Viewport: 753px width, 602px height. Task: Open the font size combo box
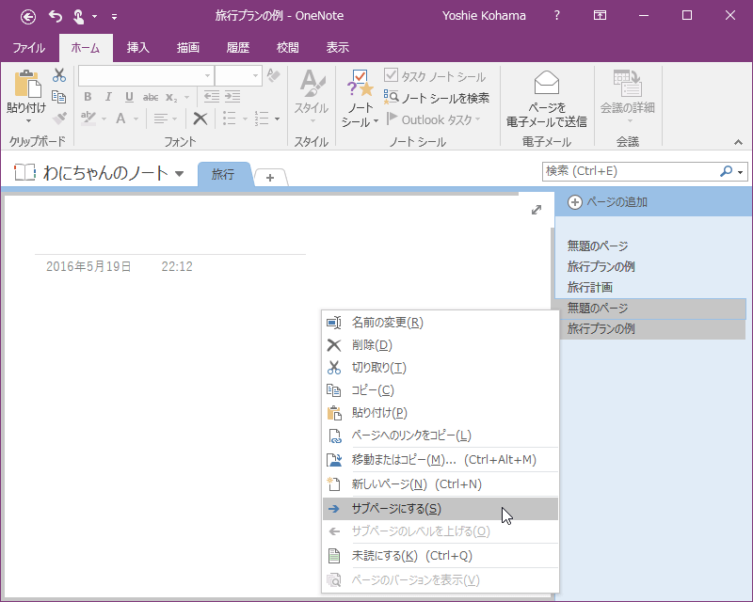coord(238,76)
